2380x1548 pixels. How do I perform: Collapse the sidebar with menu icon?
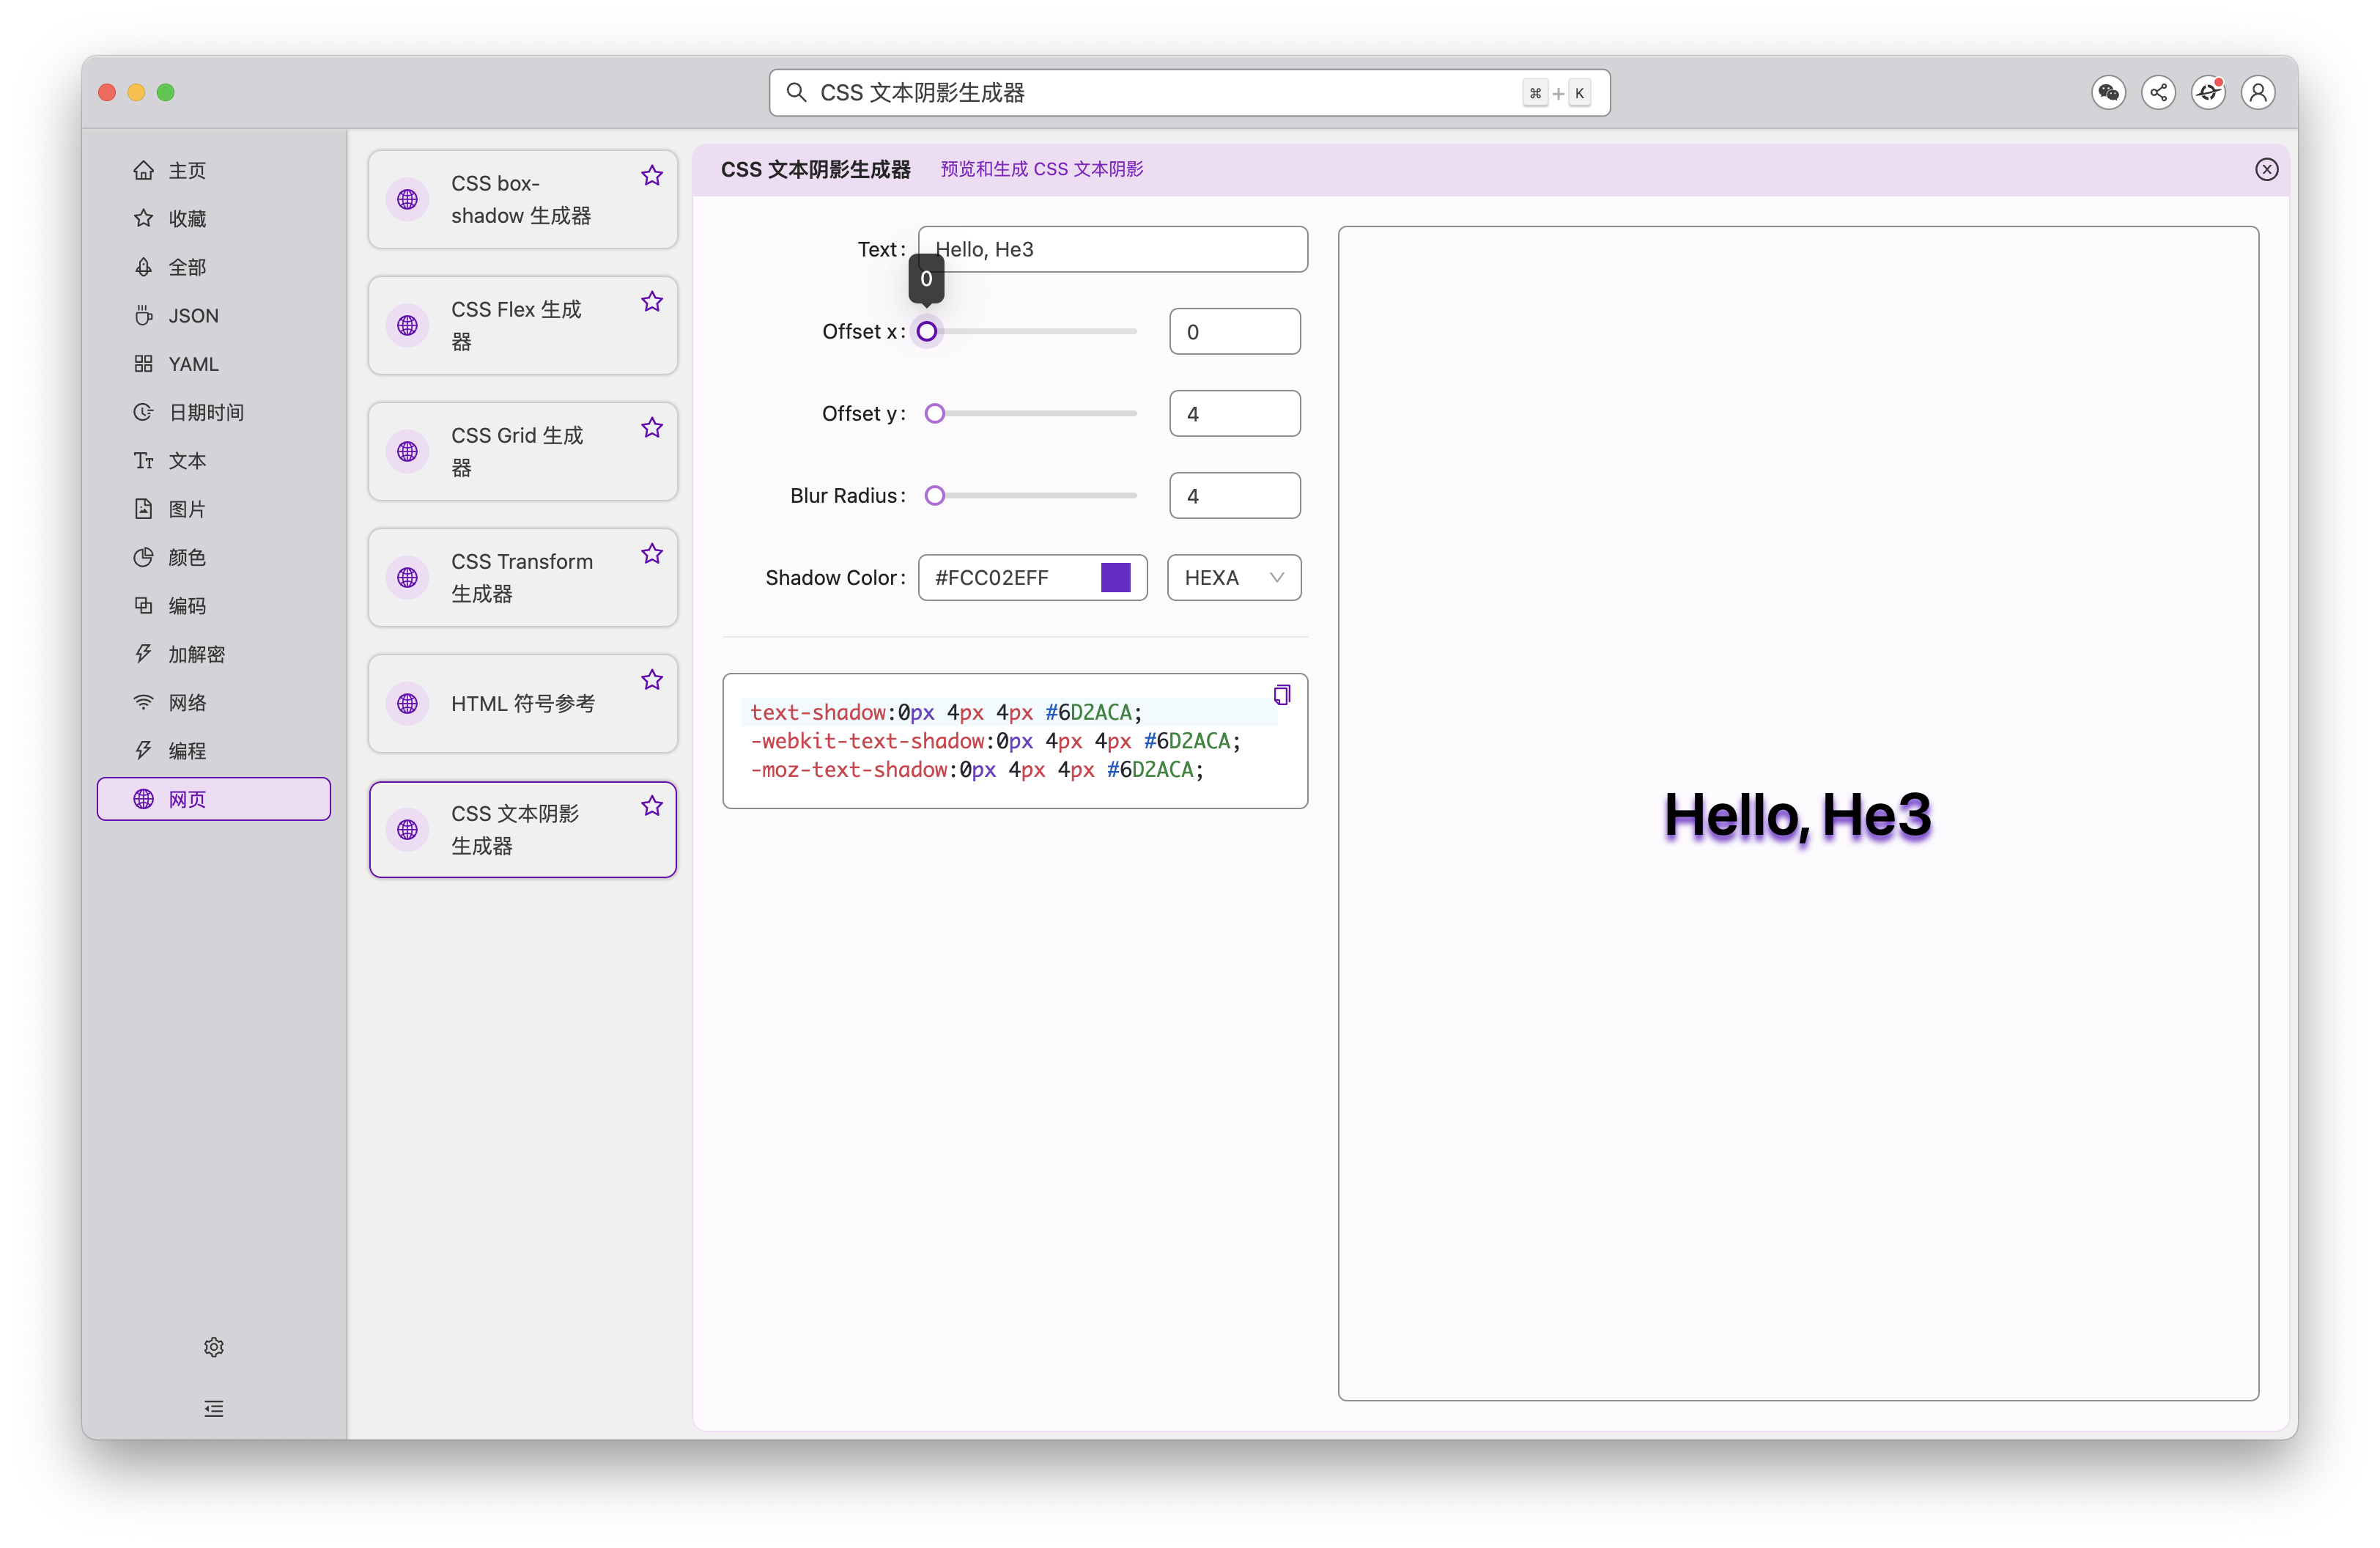coord(214,1409)
